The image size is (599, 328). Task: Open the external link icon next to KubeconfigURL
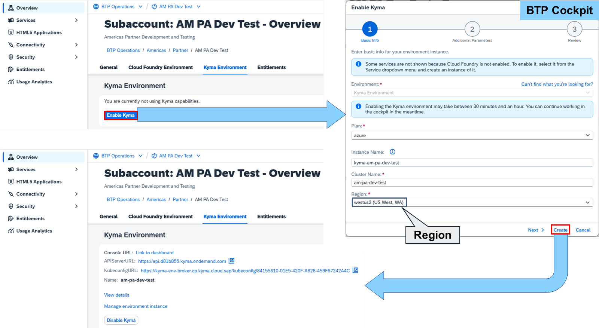coord(356,270)
